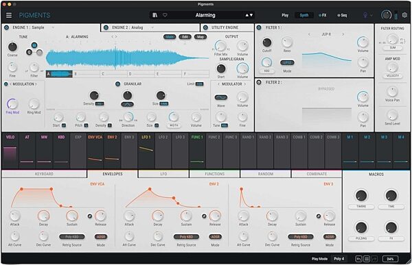The width and height of the screenshot is (412, 265).
Task: Click the undo arrow in bottom bar
Action: coord(358,259)
